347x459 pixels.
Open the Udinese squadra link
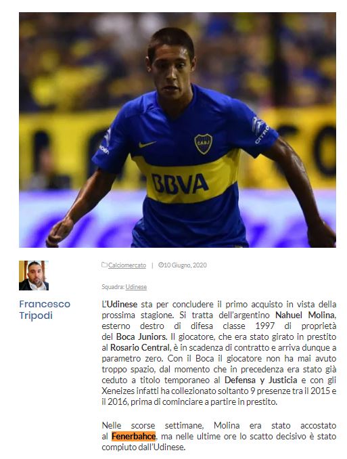click(136, 287)
